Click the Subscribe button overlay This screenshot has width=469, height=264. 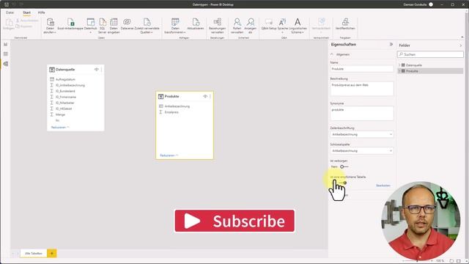[234, 221]
